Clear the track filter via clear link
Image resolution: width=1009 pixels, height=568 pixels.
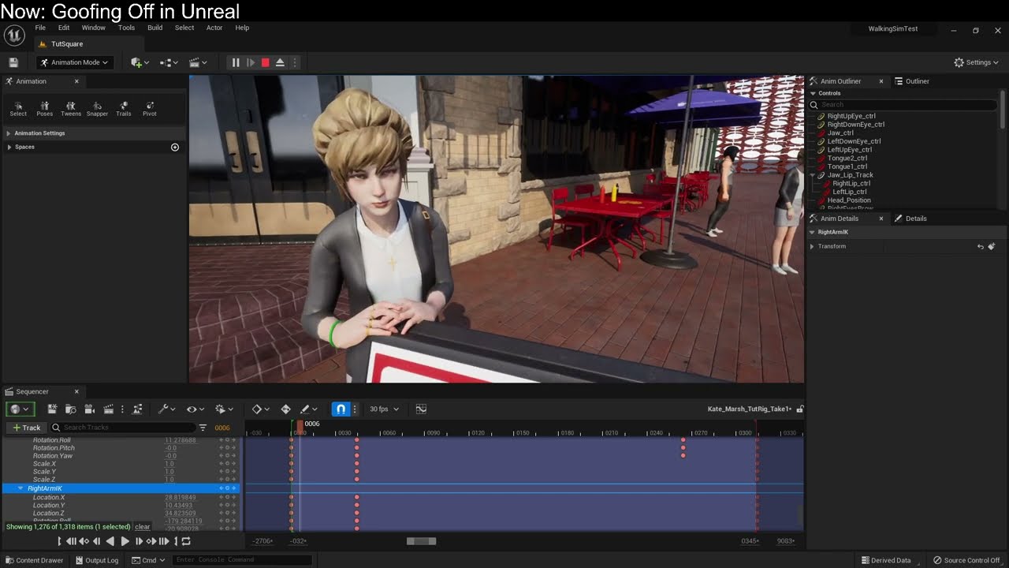coord(142,527)
